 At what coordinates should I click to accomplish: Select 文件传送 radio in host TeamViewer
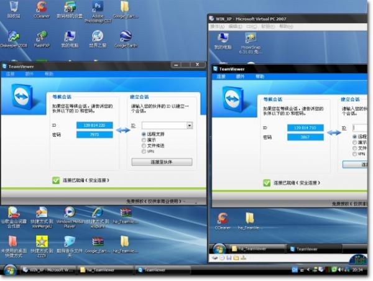[x=144, y=145]
